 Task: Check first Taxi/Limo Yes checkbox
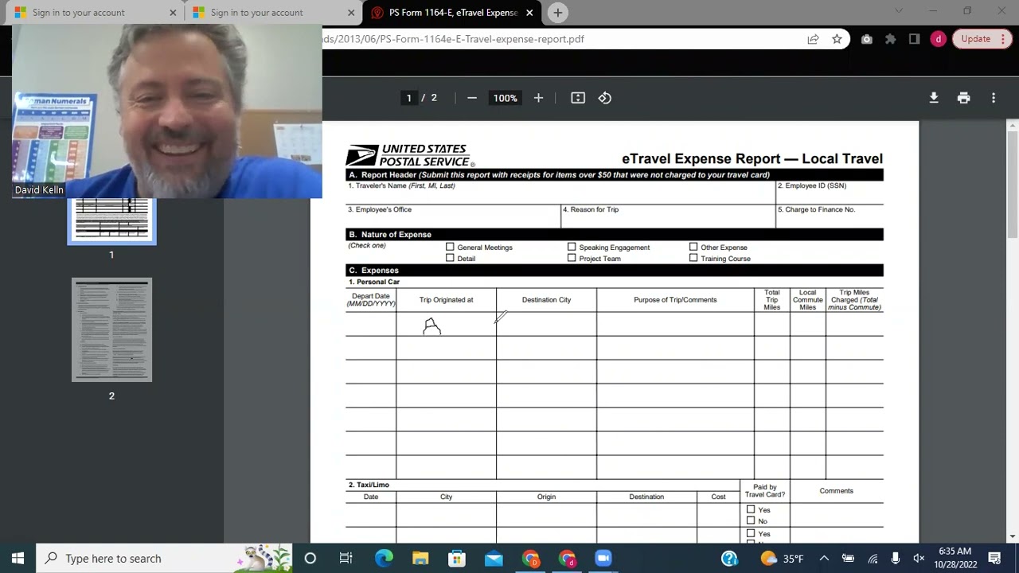tap(751, 509)
